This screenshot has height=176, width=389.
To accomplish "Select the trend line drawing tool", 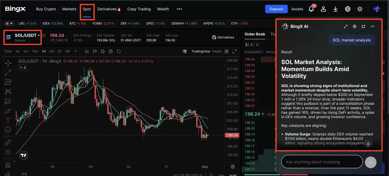I will (x=8, y=72).
